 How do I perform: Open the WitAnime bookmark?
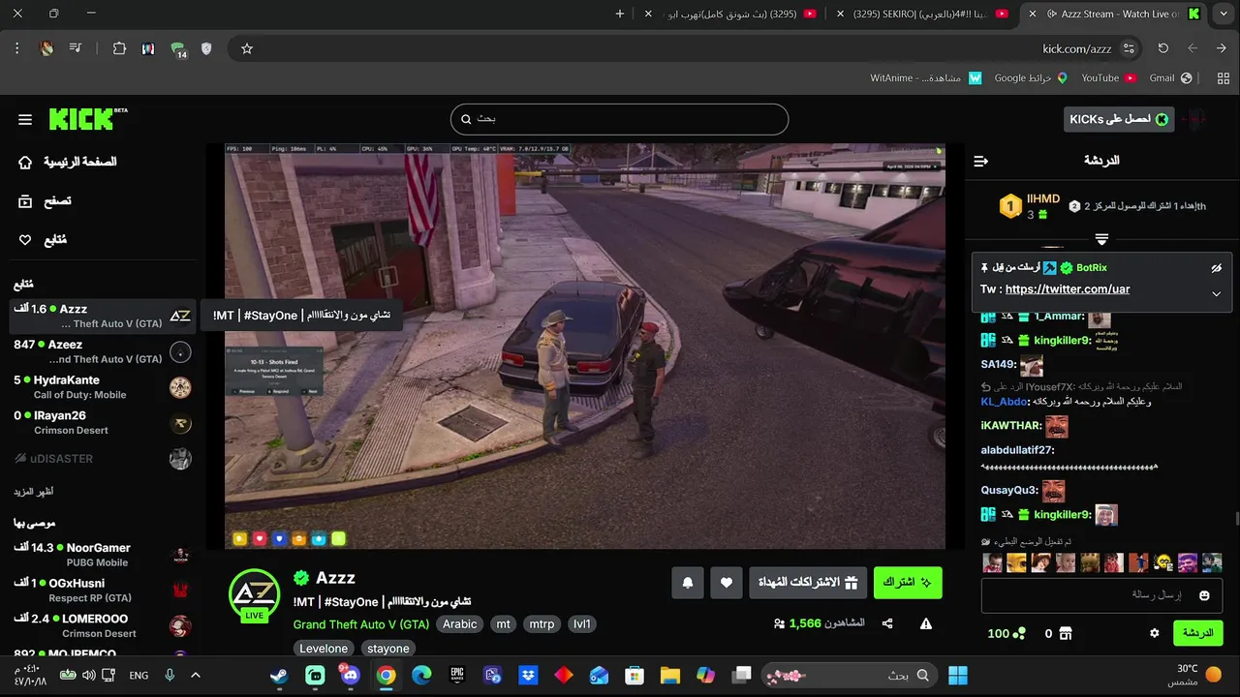926,77
